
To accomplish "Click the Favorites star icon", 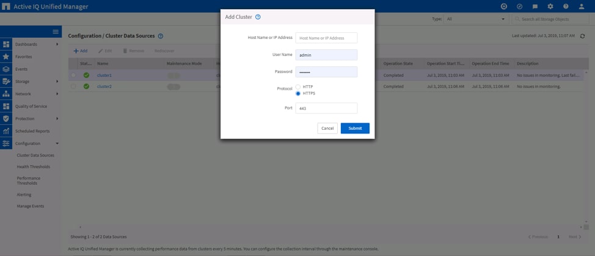I will [6, 57].
